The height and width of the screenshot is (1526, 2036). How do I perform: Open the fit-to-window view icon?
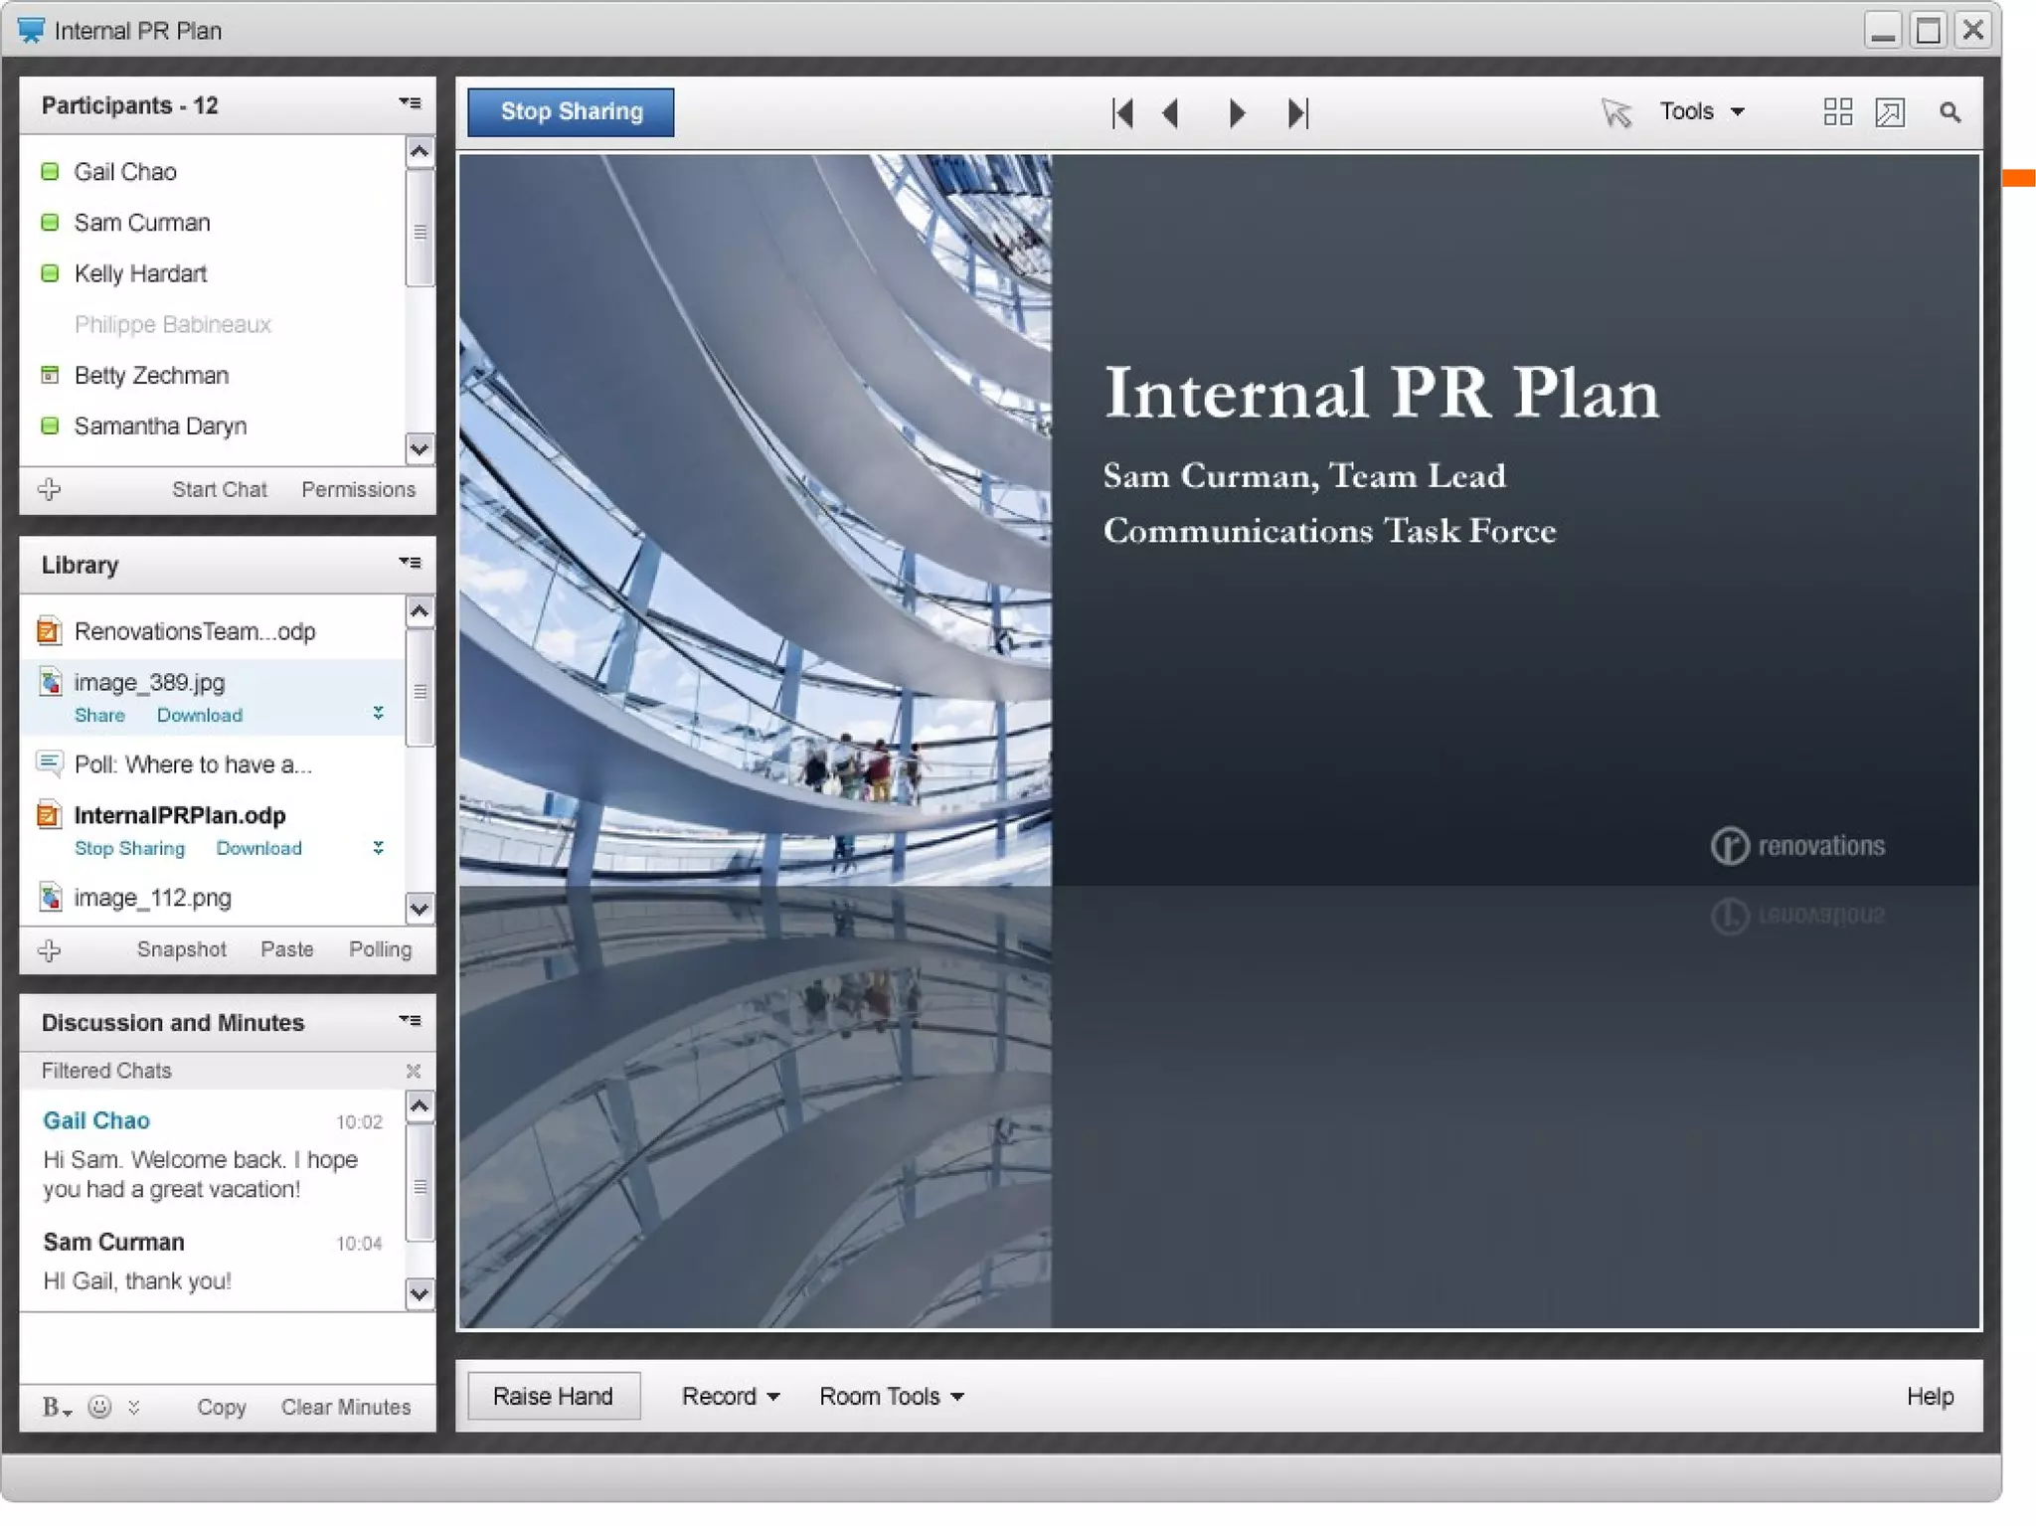pos(1890,111)
